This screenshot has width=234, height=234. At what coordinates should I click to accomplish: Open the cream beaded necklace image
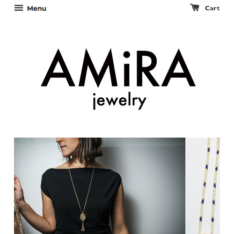tap(203, 186)
